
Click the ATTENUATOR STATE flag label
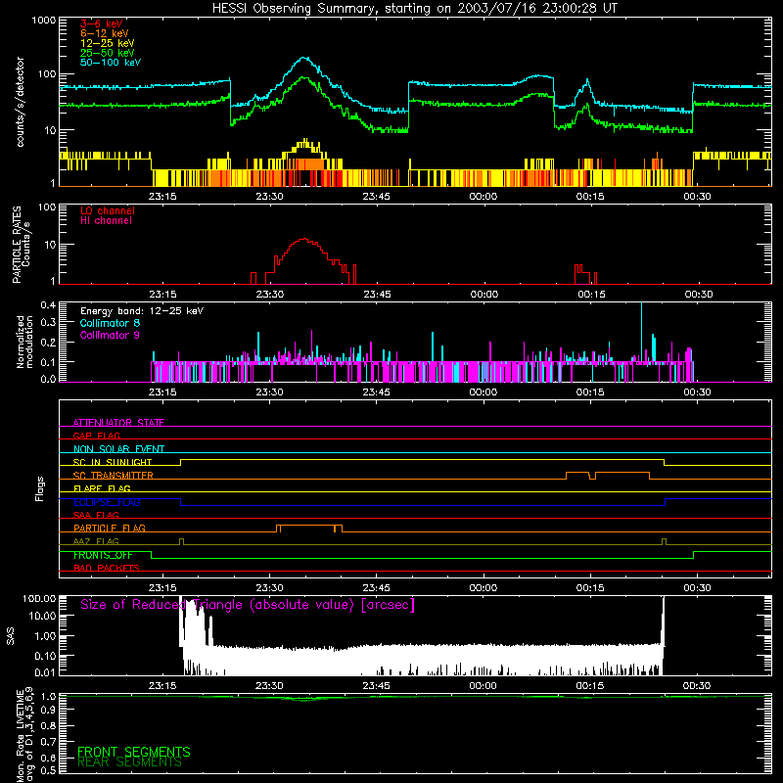pyautogui.click(x=118, y=423)
